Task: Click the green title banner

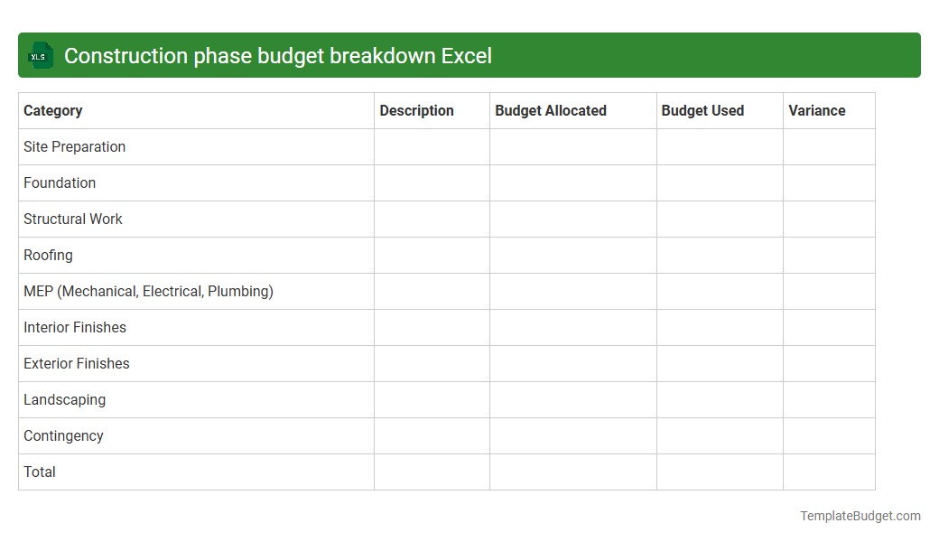Action: click(469, 55)
